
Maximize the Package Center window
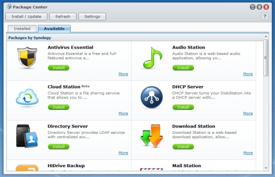coord(259,7)
